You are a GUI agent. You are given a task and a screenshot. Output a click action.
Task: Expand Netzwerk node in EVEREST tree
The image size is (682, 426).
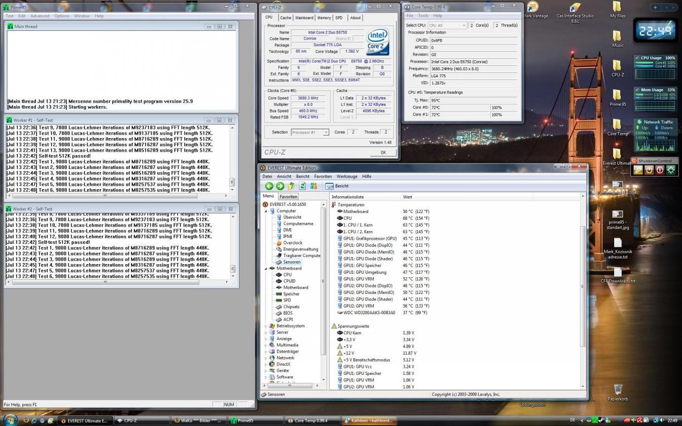click(x=266, y=358)
